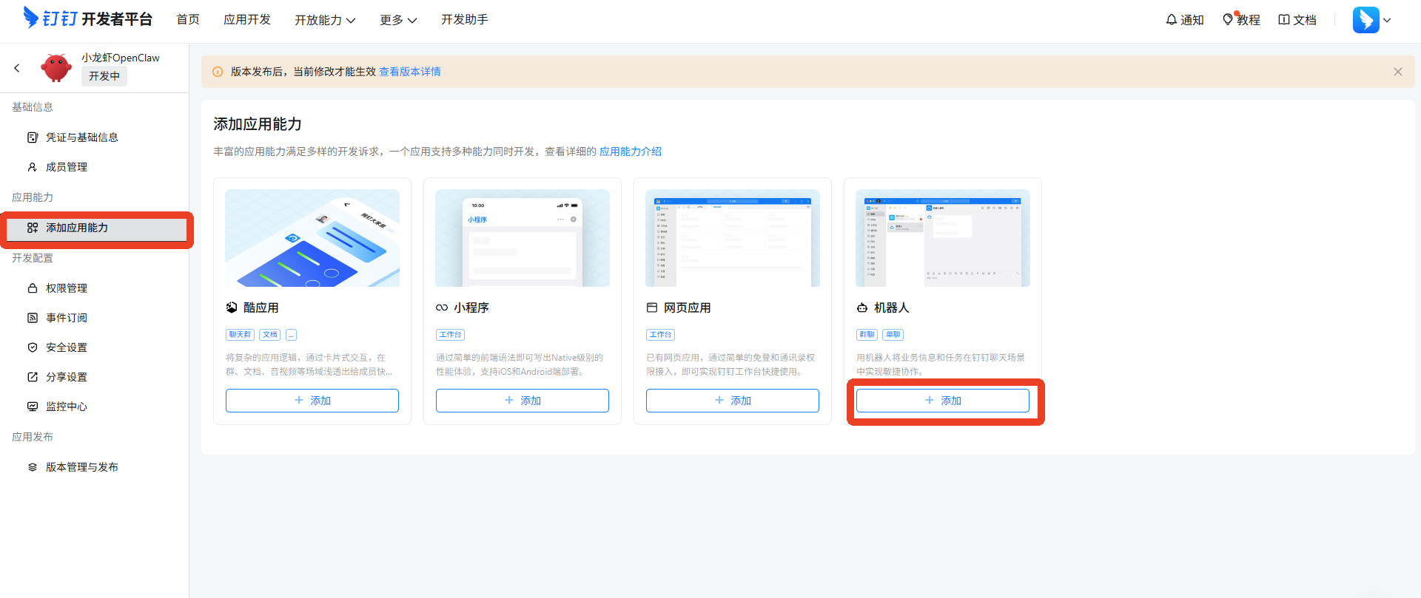Click the 小龙虾OpenClaw red app avatar
This screenshot has width=1421, height=598.
point(56,68)
